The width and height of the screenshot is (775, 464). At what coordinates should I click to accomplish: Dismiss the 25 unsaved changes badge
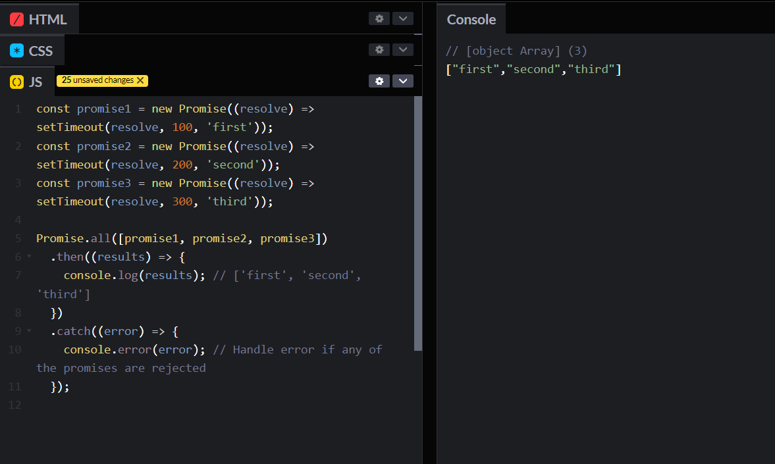click(x=140, y=80)
